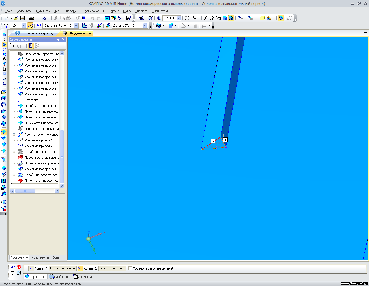369x286 pixels.
Task: Switch to the Разбиение tab
Action: coord(59,277)
